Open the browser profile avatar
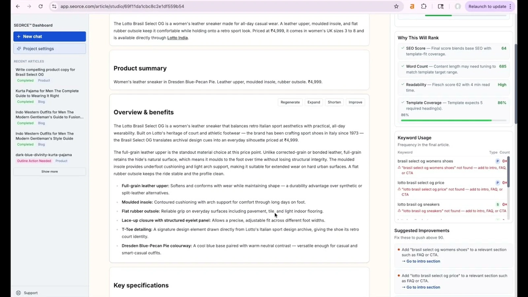This screenshot has height=297, width=528. pos(458,6)
